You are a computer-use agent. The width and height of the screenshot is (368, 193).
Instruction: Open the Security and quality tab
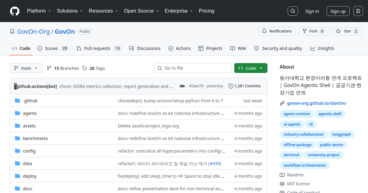tap(278, 48)
